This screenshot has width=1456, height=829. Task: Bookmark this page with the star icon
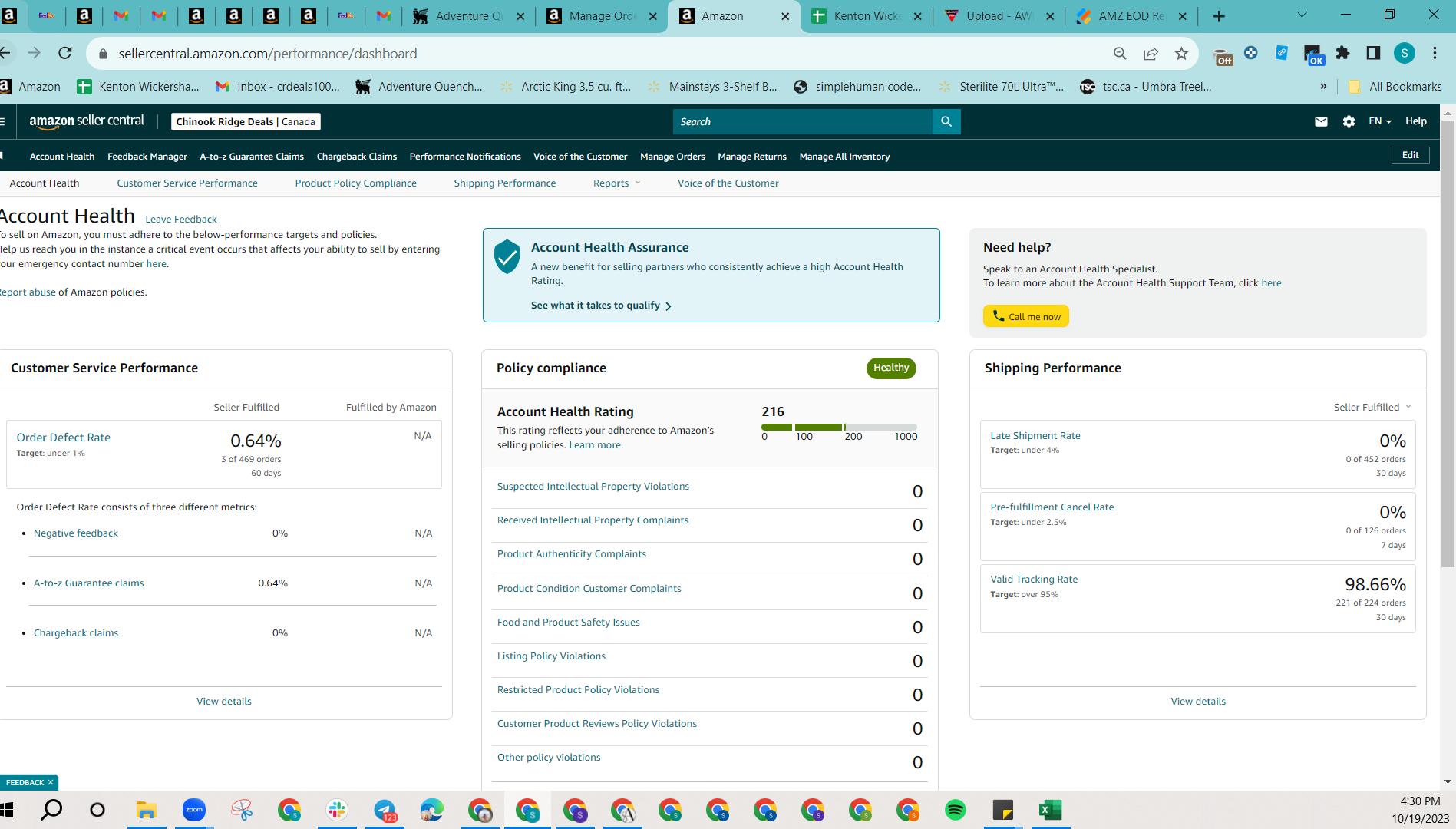(x=1181, y=53)
